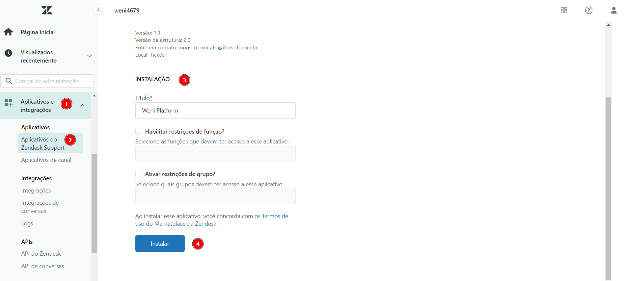Screen dimensions: 625x281
Task: Open the Zendesk products grid icon
Action: click(564, 10)
